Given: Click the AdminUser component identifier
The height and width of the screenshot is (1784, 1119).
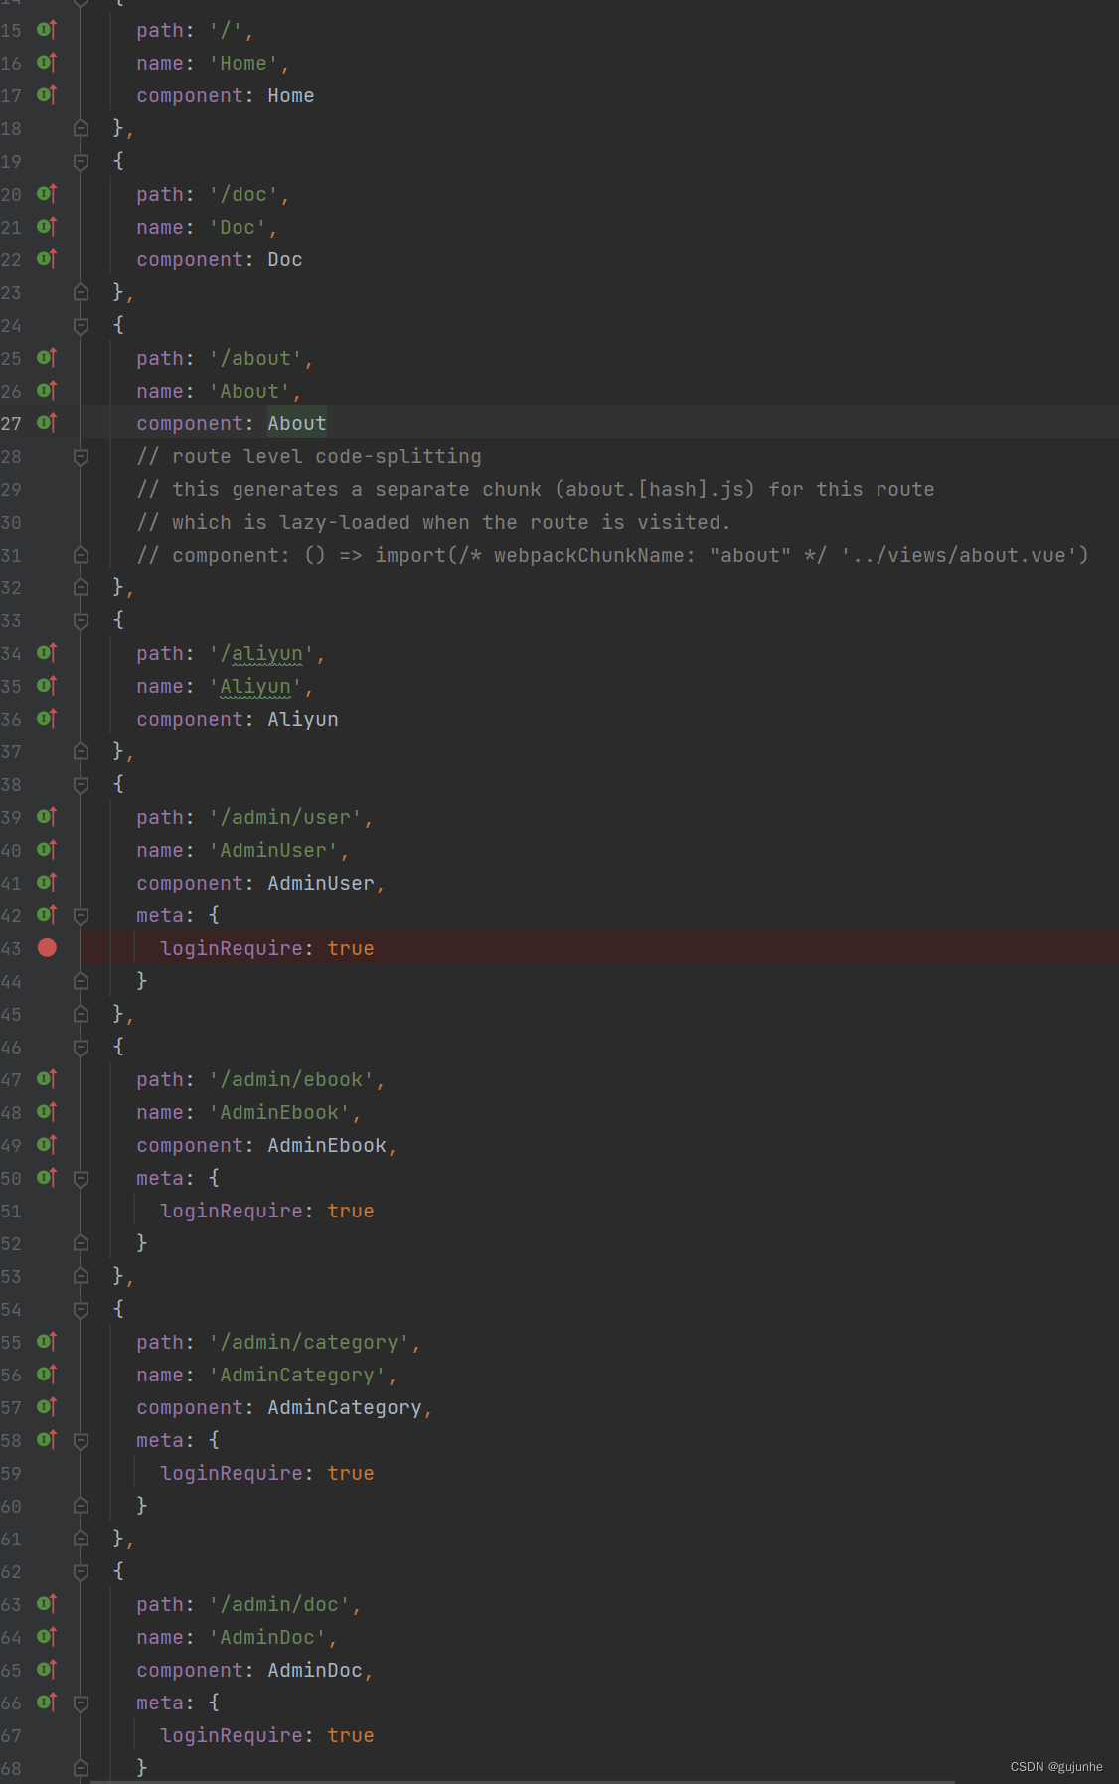Looking at the screenshot, I should click(x=321, y=884).
